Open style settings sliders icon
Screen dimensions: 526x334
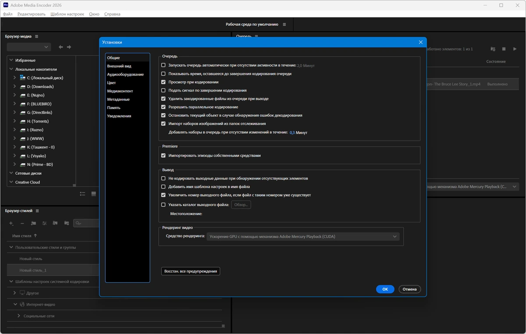pos(44,223)
